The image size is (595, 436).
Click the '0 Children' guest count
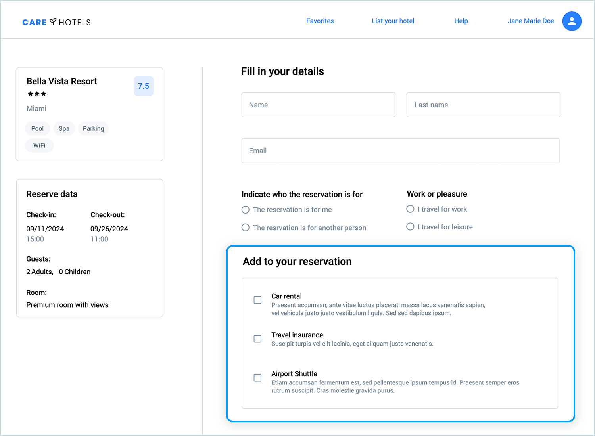[75, 272]
